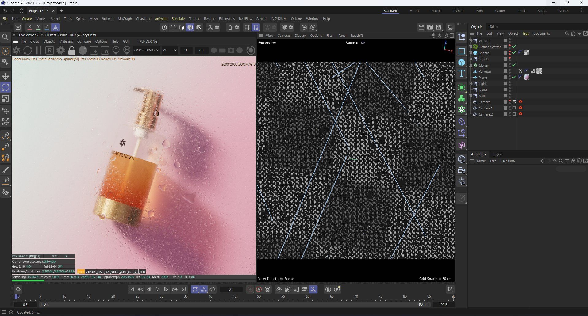The width and height of the screenshot is (588, 316).
Task: Open the Layers tab in Attributes panel
Action: pos(498,154)
